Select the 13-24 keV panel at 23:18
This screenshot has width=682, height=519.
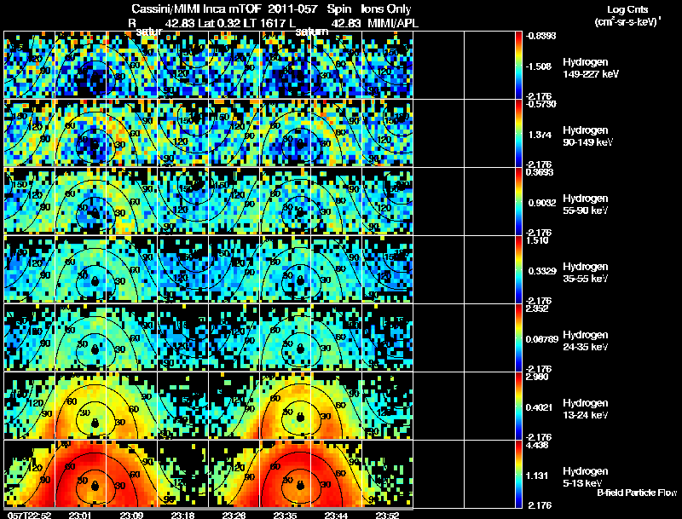183,407
